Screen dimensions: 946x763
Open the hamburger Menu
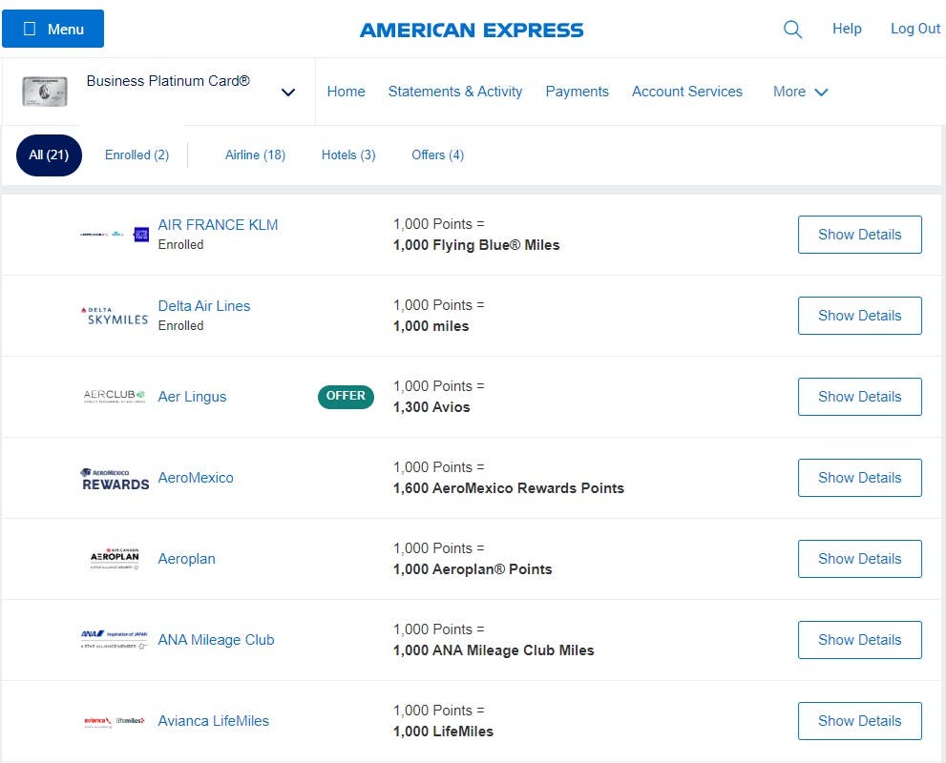pos(53,29)
